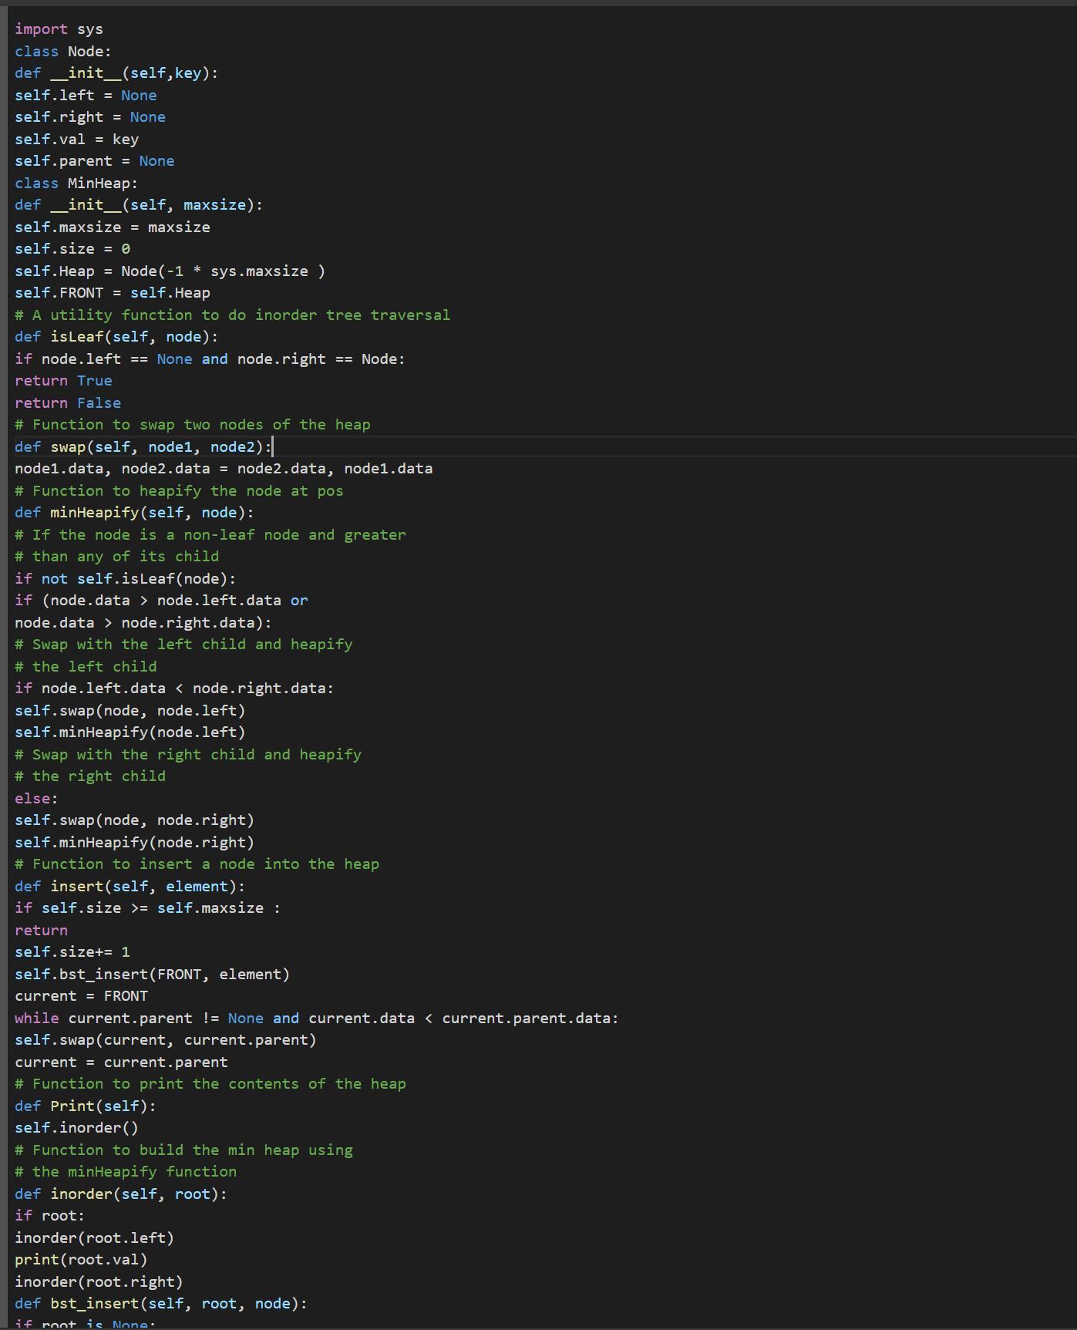This screenshot has height=1330, width=1077.
Task: Click on the 'else:' keyword line
Action: tap(36, 799)
